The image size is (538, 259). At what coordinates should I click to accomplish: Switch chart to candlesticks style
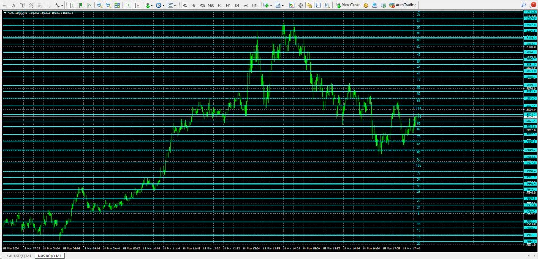(x=81, y=5)
